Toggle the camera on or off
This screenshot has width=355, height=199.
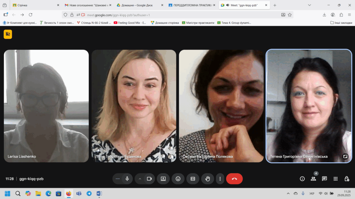[x=149, y=179]
